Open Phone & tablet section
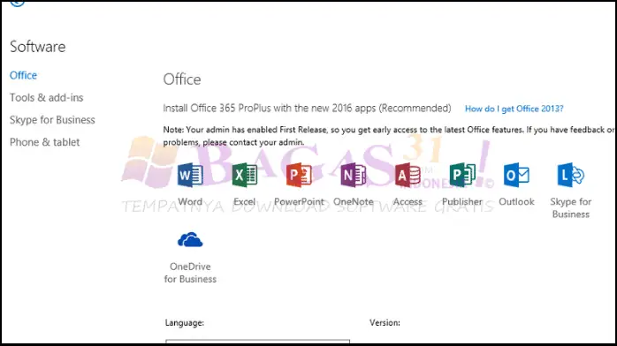 click(x=44, y=142)
